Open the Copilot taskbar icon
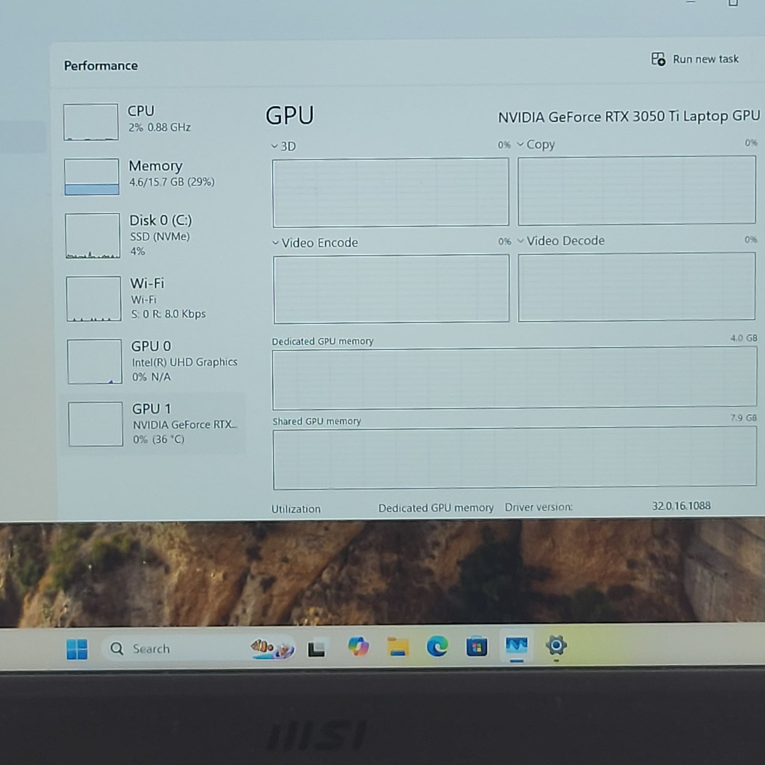Image resolution: width=765 pixels, height=765 pixels. (359, 647)
